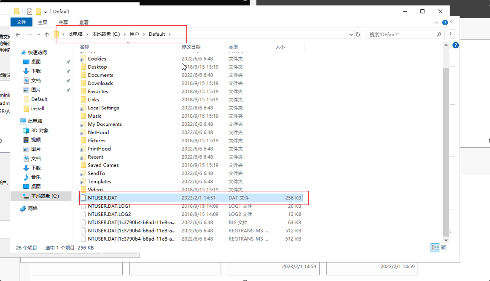Click 此电脑 in the address breadcrumb

tap(75, 34)
